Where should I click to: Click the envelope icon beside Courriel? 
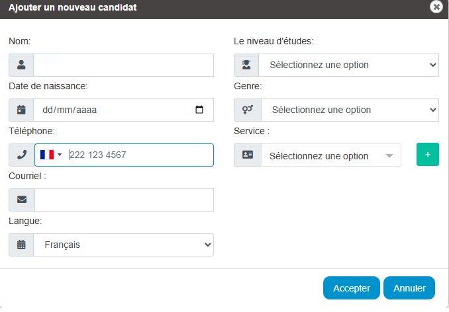pos(22,200)
